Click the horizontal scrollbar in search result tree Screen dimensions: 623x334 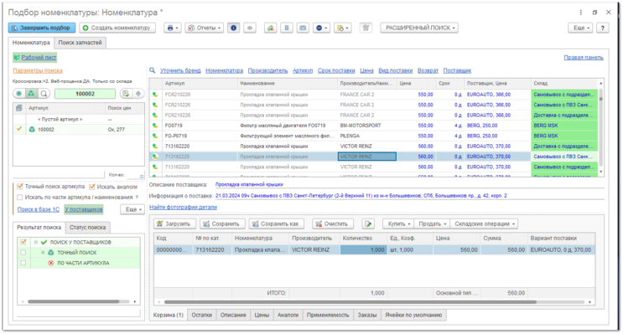click(73, 301)
